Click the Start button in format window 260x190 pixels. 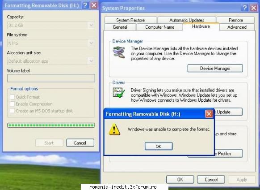[49, 143]
